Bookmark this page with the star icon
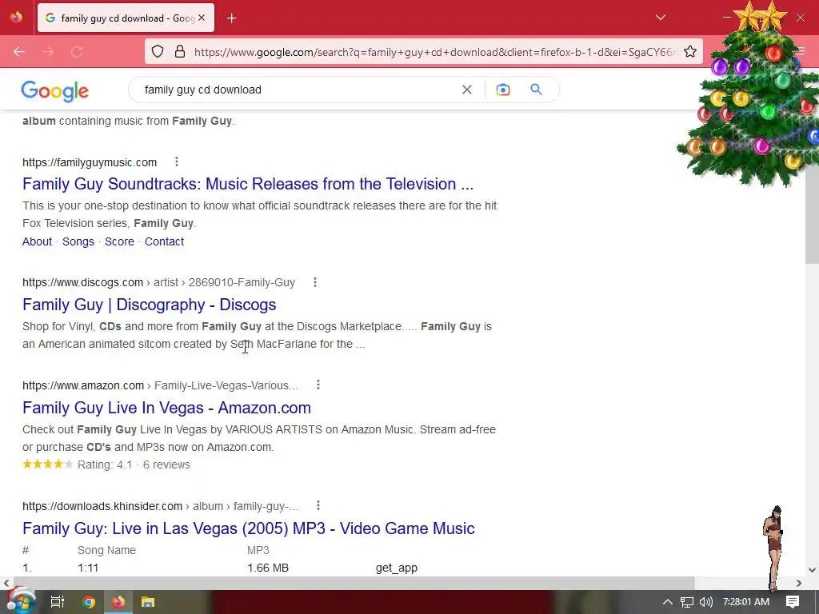Screen dimensions: 819x614 coord(690,51)
